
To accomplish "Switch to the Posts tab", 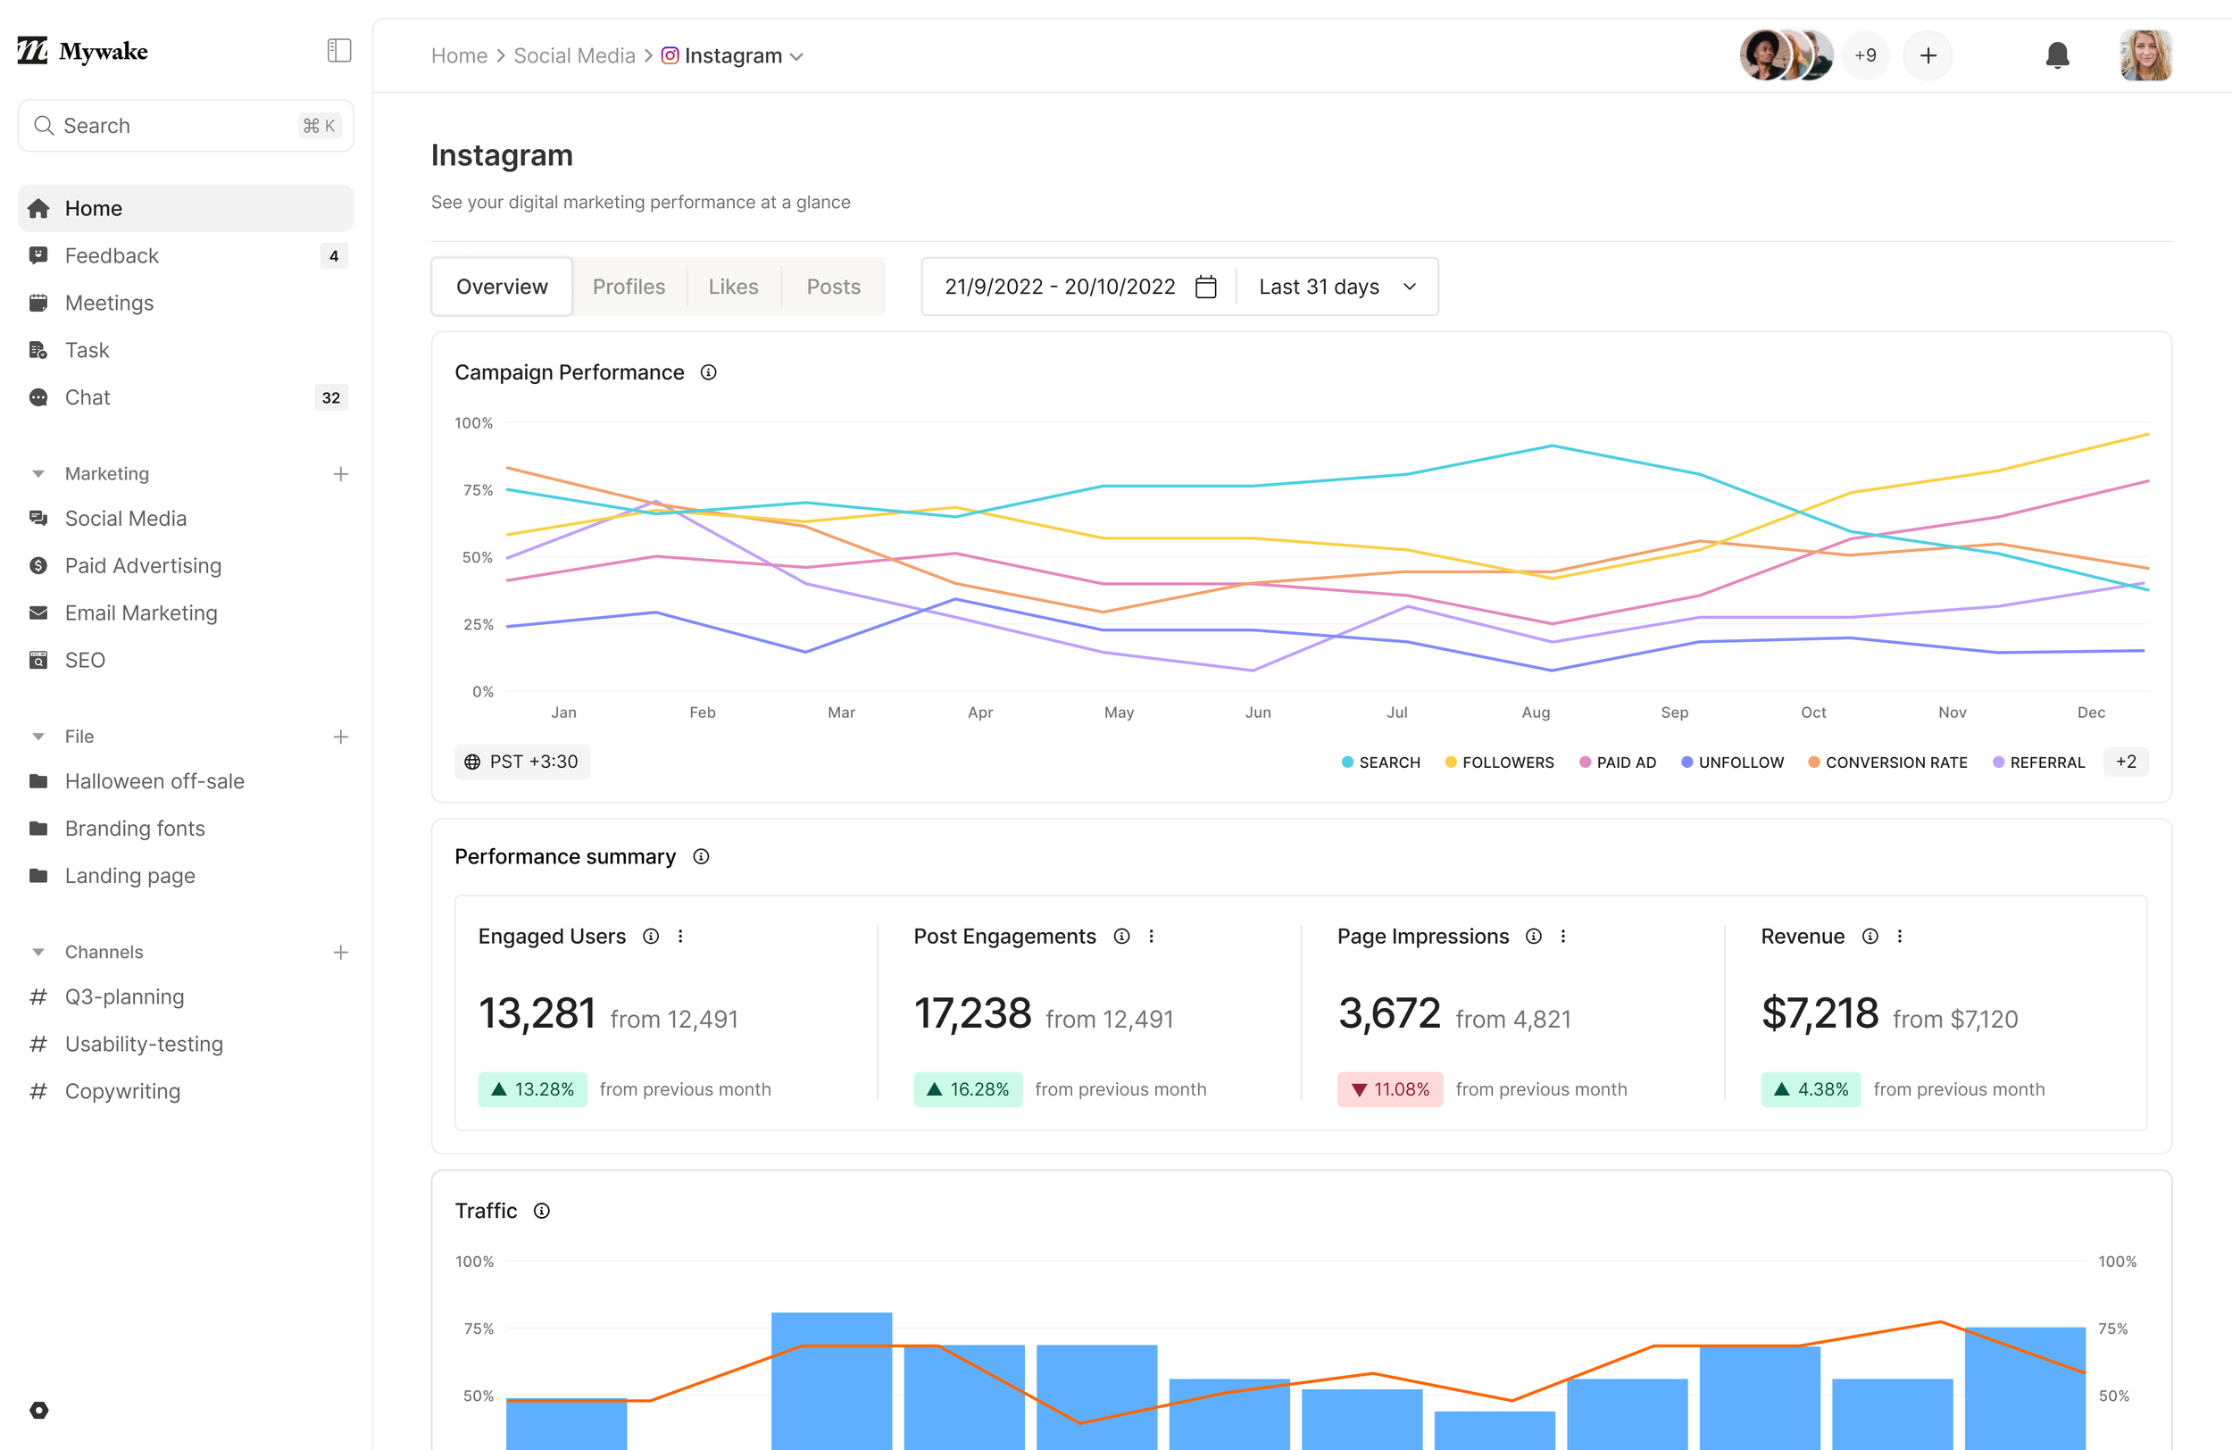I will point(833,287).
